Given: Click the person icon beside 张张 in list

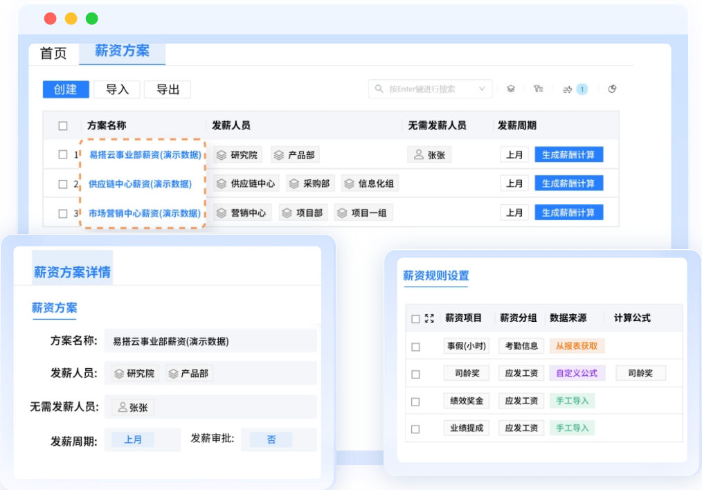Looking at the screenshot, I should pyautogui.click(x=418, y=155).
